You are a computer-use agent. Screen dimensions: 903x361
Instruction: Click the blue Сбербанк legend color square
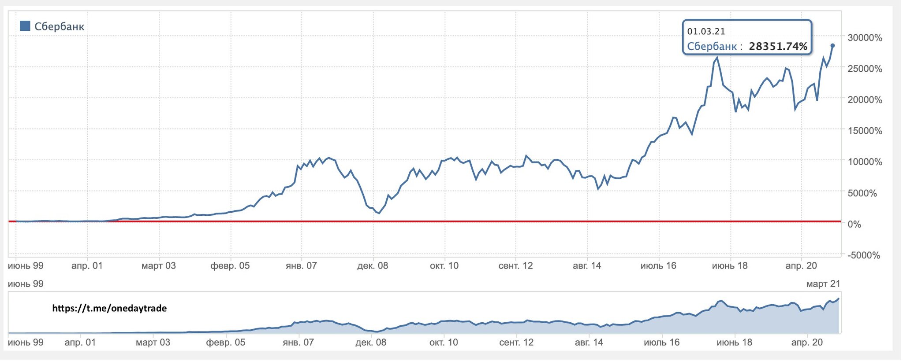pos(25,26)
